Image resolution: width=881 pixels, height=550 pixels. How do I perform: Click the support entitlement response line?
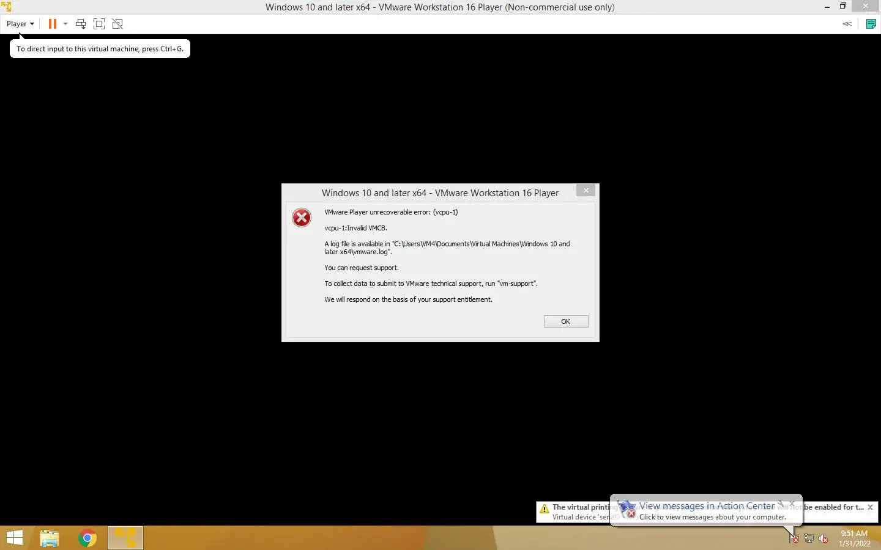pos(408,299)
